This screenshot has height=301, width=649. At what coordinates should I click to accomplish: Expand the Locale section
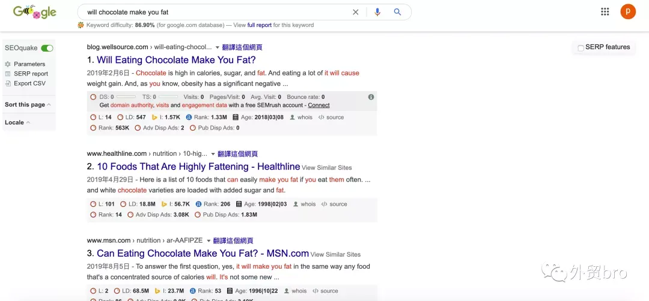(x=17, y=123)
